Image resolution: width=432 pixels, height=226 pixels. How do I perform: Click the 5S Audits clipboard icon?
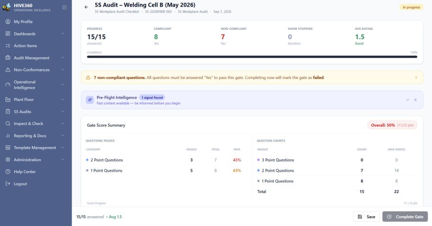8,112
